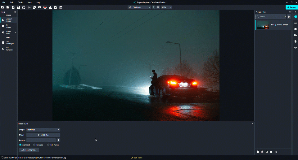Click the open folder icon in top toolbar
This screenshot has height=160, width=298.
[8, 7]
